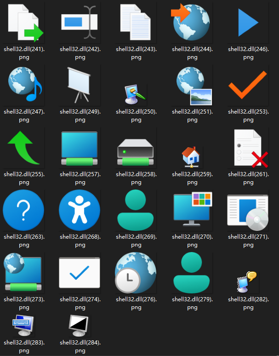The image size is (279, 356).
Task: Select the label shell32.dll(253).png
Action: (248, 116)
